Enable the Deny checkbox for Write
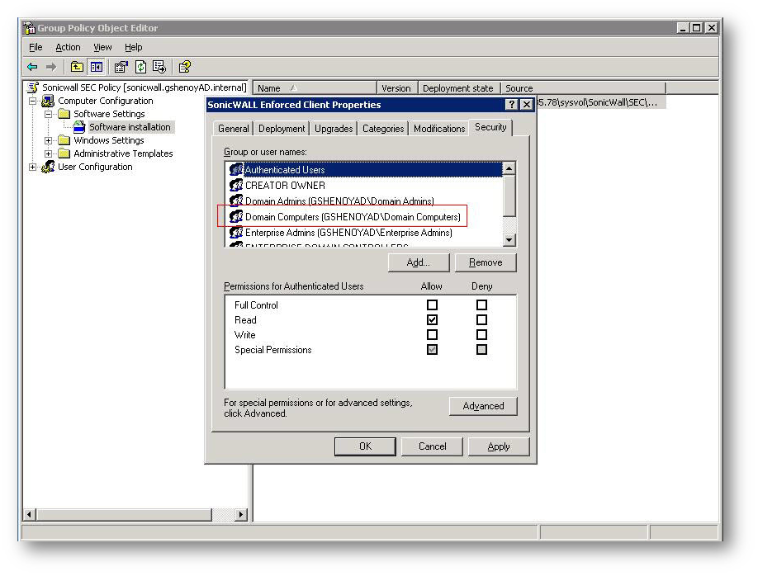 pyautogui.click(x=481, y=335)
